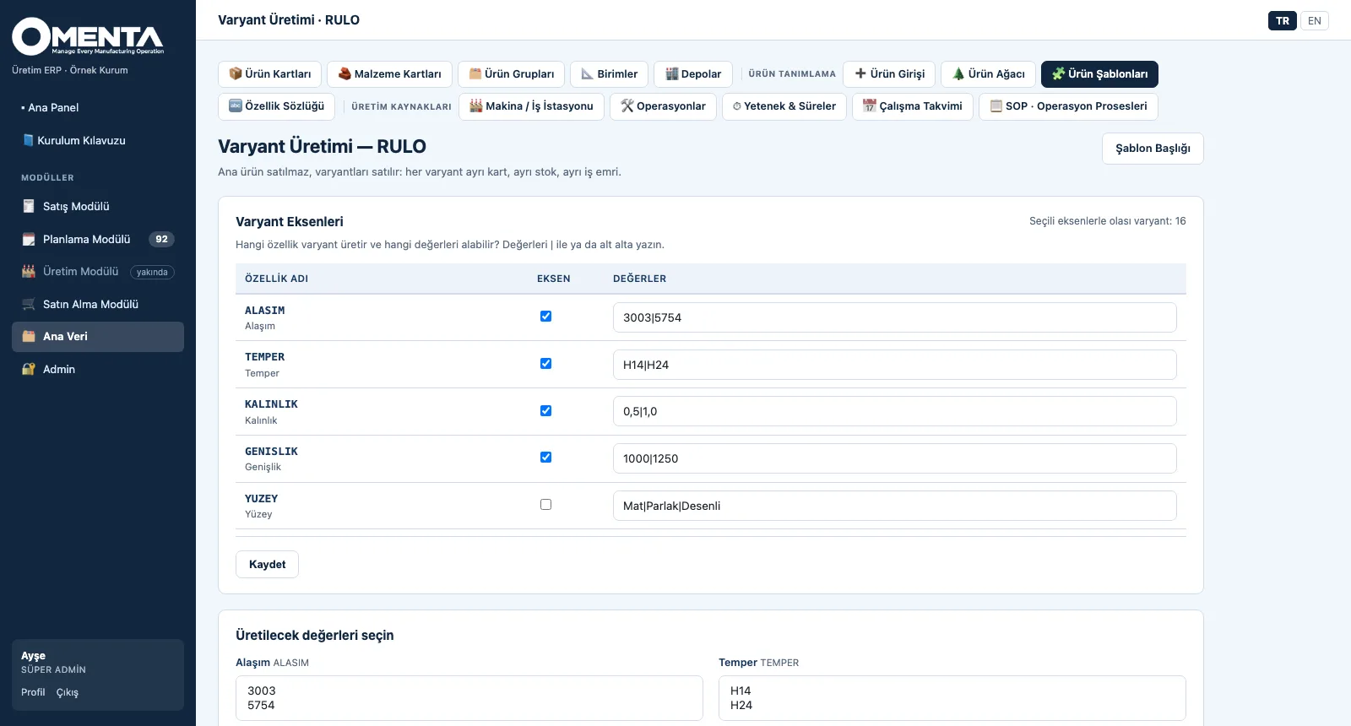
Task: Click the Kurulum Kılavuzu book icon
Action: (x=28, y=140)
